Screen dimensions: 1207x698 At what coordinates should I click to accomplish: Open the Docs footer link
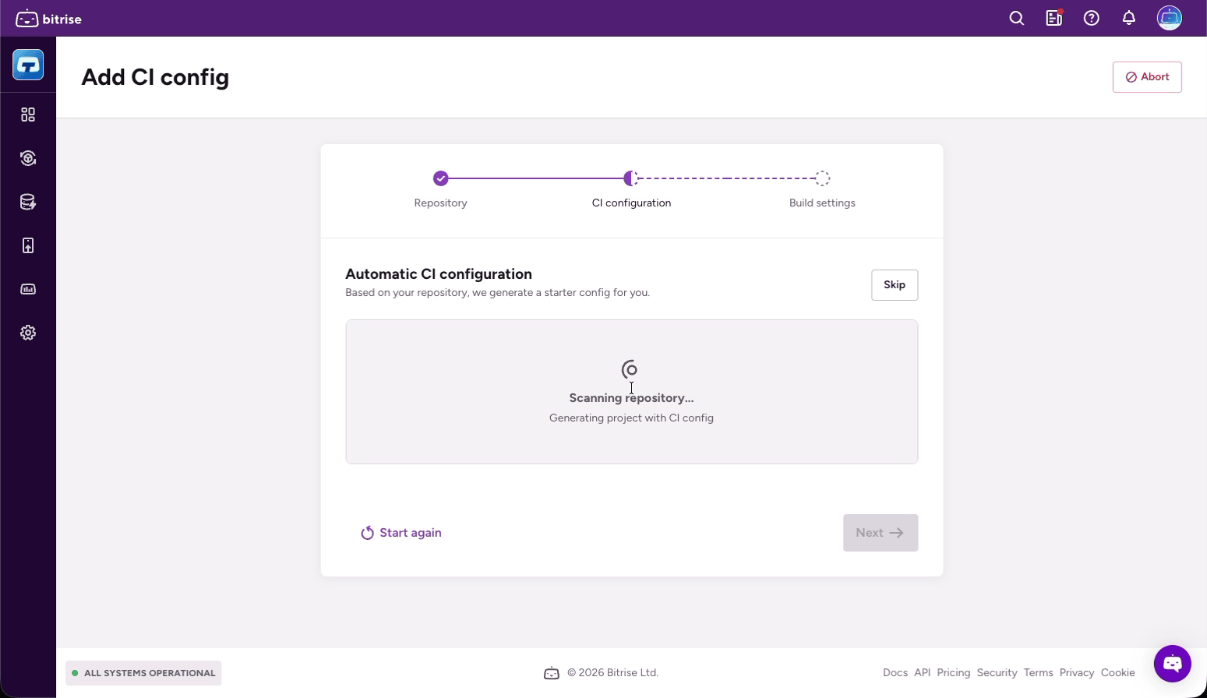[895, 673]
